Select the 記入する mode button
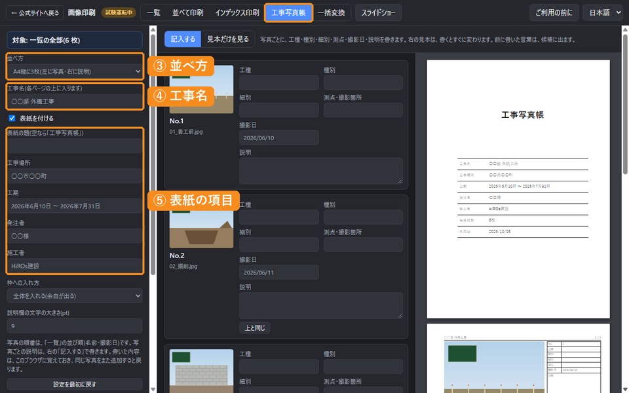This screenshot has height=393, width=629. click(x=183, y=39)
